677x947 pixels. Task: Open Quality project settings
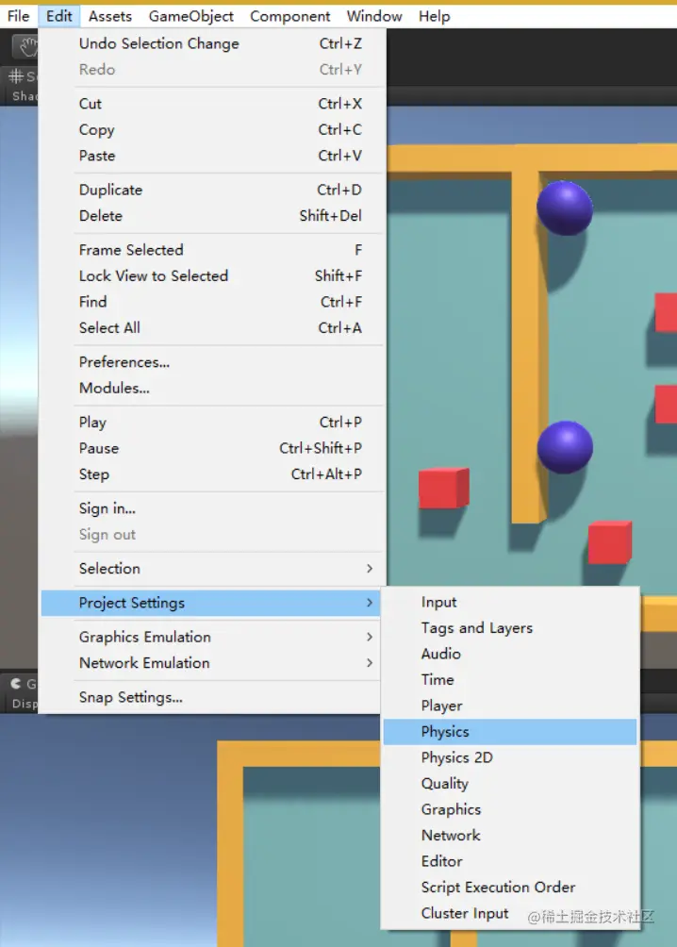click(510, 783)
